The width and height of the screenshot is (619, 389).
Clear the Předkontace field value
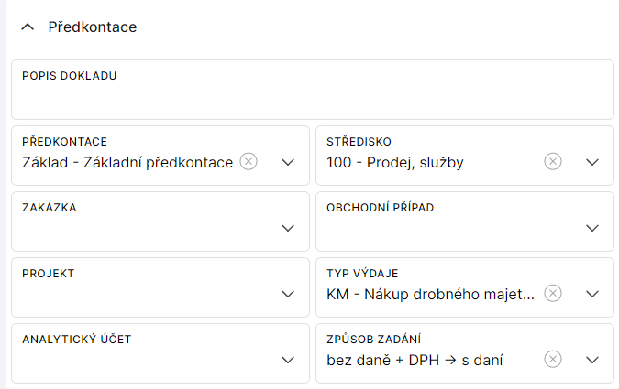coord(249,162)
